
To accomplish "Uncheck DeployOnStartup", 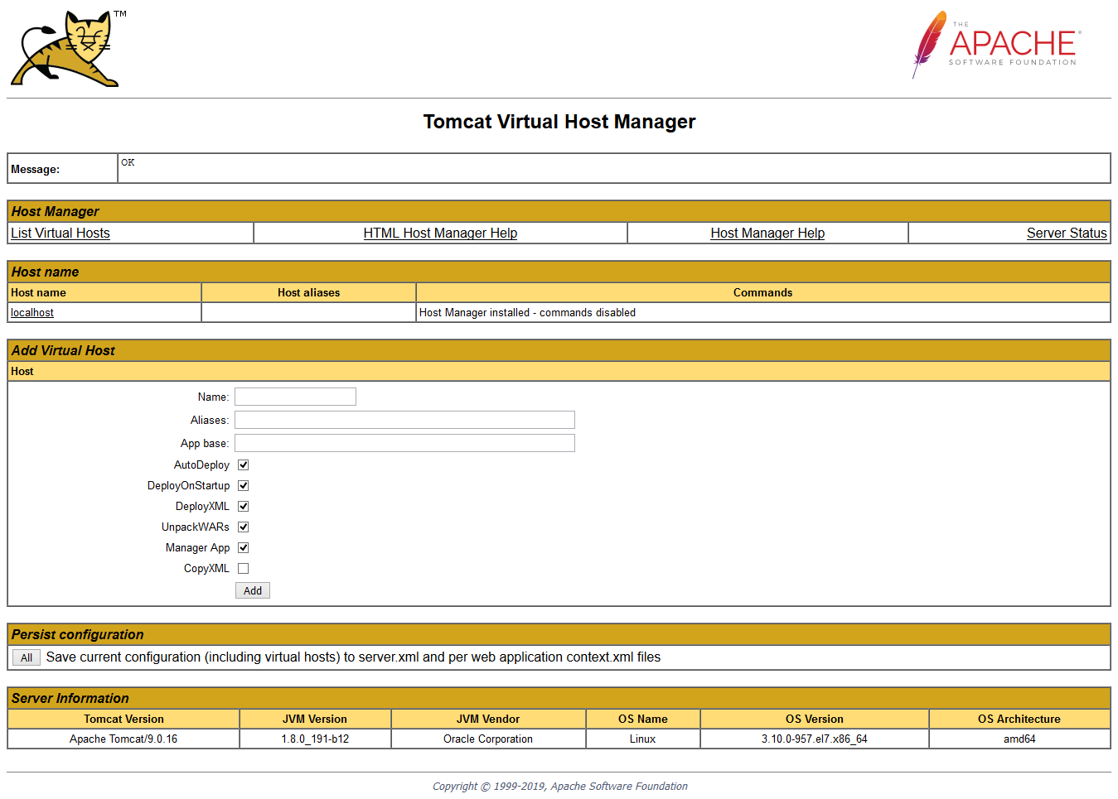I will click(x=243, y=485).
